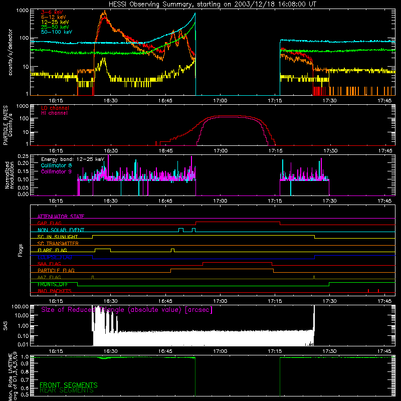Click the FRONTS OFF flag label
This screenshot has width=401, height=401.
pos(53,284)
